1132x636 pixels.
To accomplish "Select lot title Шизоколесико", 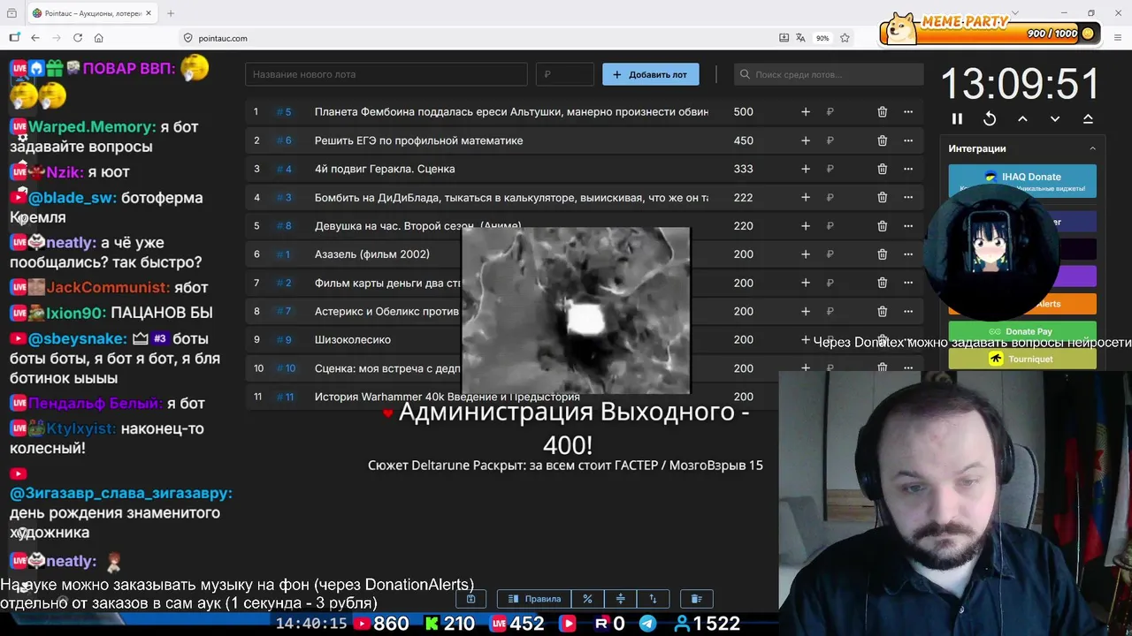I will click(353, 339).
